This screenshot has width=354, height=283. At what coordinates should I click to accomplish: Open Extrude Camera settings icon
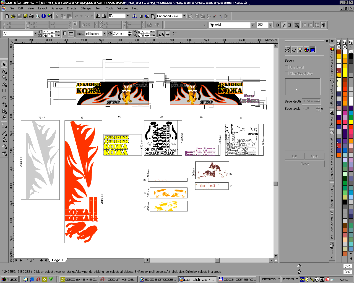pos(288,50)
